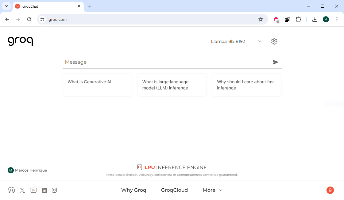Open the Chrome profile M avatar
344x200 pixels.
coord(326,19)
